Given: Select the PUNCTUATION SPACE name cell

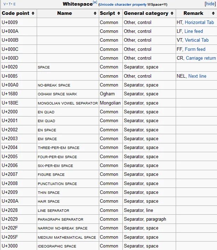Looking at the screenshot, I should [68, 184].
